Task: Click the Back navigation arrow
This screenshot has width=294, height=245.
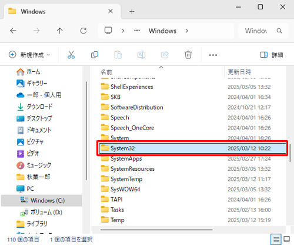Action: 13,31
